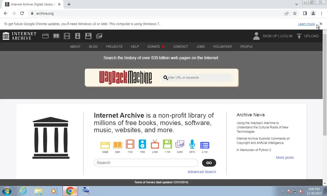The image size is (327, 196).
Task: Bookmark this page with the star icon
Action: tap(295, 13)
